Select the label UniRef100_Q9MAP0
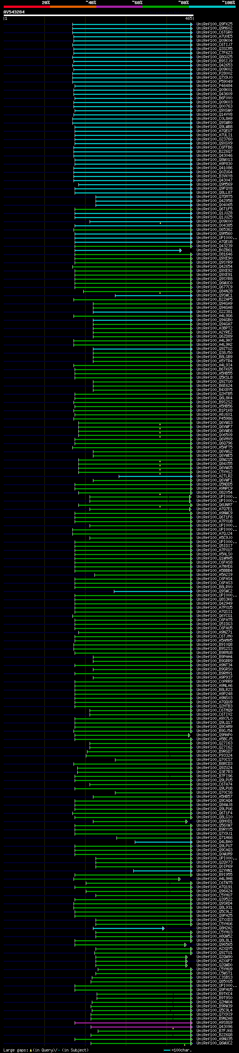 click(x=214, y=735)
